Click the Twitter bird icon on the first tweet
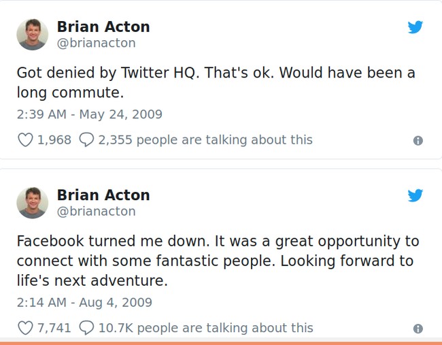 pos(415,27)
